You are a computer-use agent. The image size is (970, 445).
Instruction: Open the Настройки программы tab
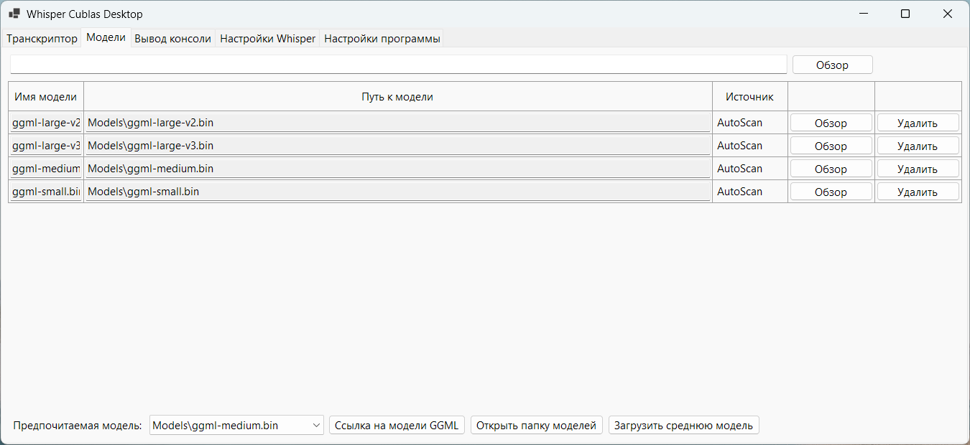(382, 38)
